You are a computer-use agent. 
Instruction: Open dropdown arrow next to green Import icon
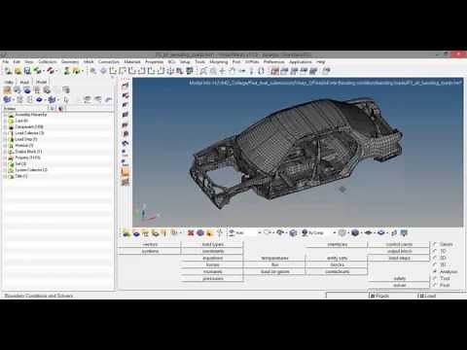click(44, 71)
